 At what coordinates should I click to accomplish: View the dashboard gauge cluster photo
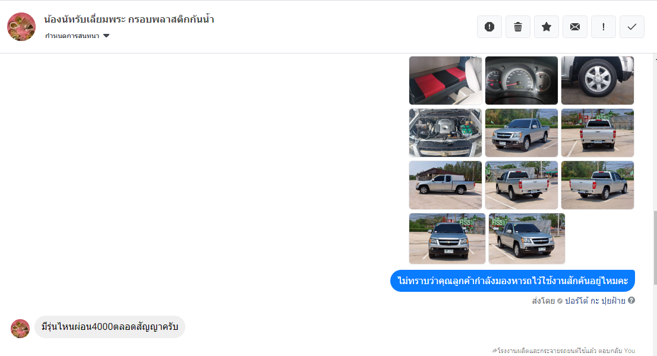coord(521,80)
